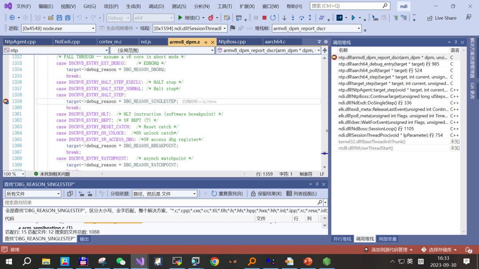Click Select Repository in status bar
479x269 pixels.
(x=439, y=250)
